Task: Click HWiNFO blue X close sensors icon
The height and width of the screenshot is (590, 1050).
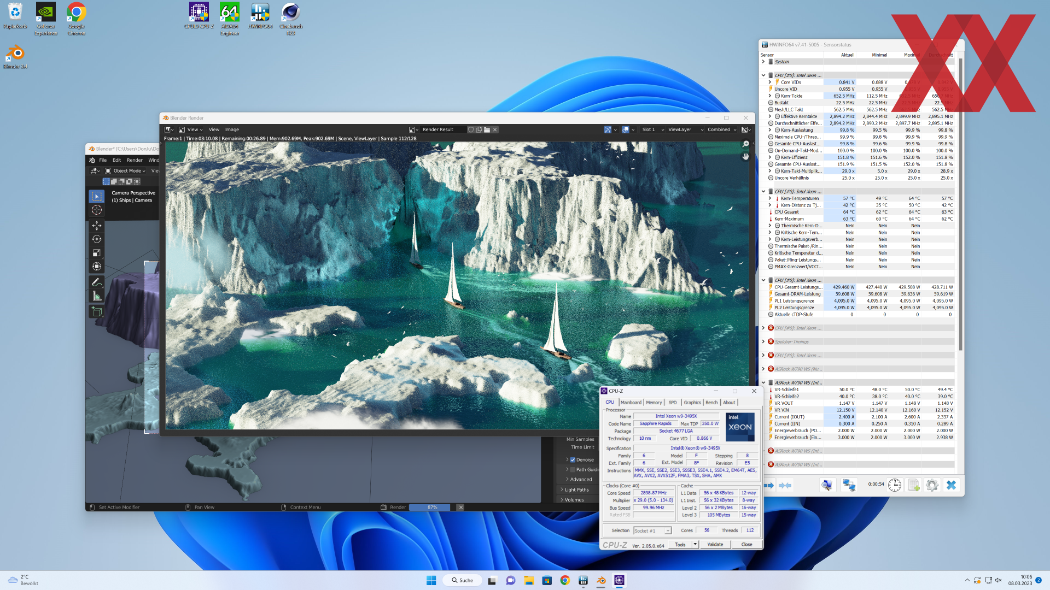Action: point(951,485)
